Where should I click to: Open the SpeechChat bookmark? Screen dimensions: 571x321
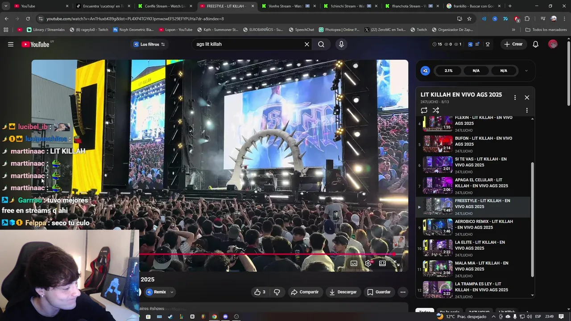(301, 30)
